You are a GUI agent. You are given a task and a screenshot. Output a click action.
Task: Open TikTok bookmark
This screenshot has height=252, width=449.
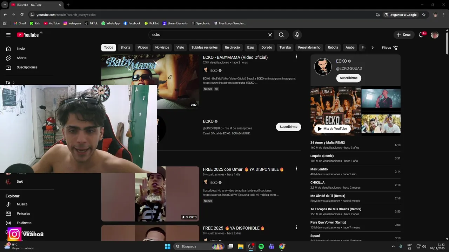91,23
